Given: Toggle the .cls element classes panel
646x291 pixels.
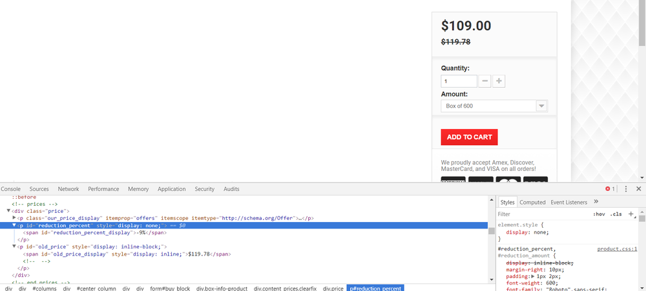Looking at the screenshot, I should 616,214.
